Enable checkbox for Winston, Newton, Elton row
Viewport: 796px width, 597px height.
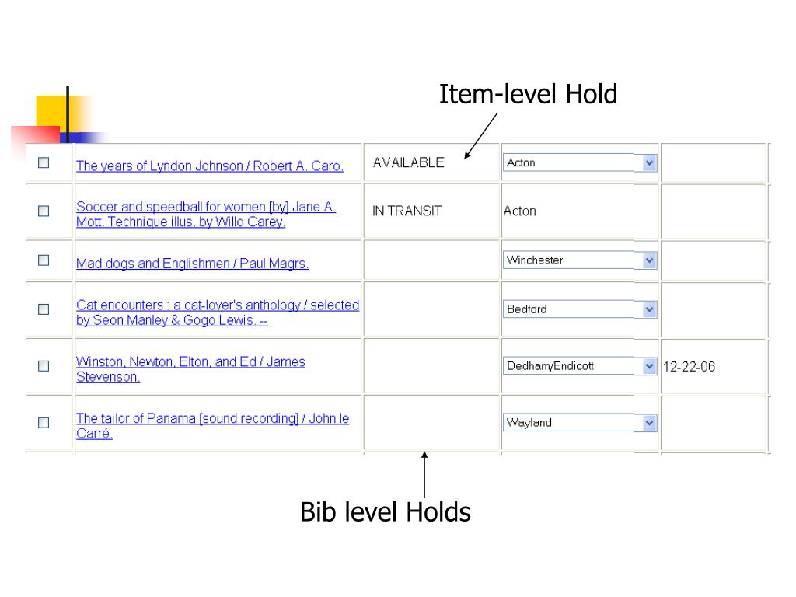point(44,366)
